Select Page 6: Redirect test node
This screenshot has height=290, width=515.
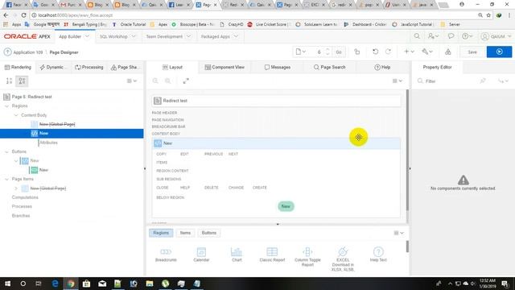31,97
